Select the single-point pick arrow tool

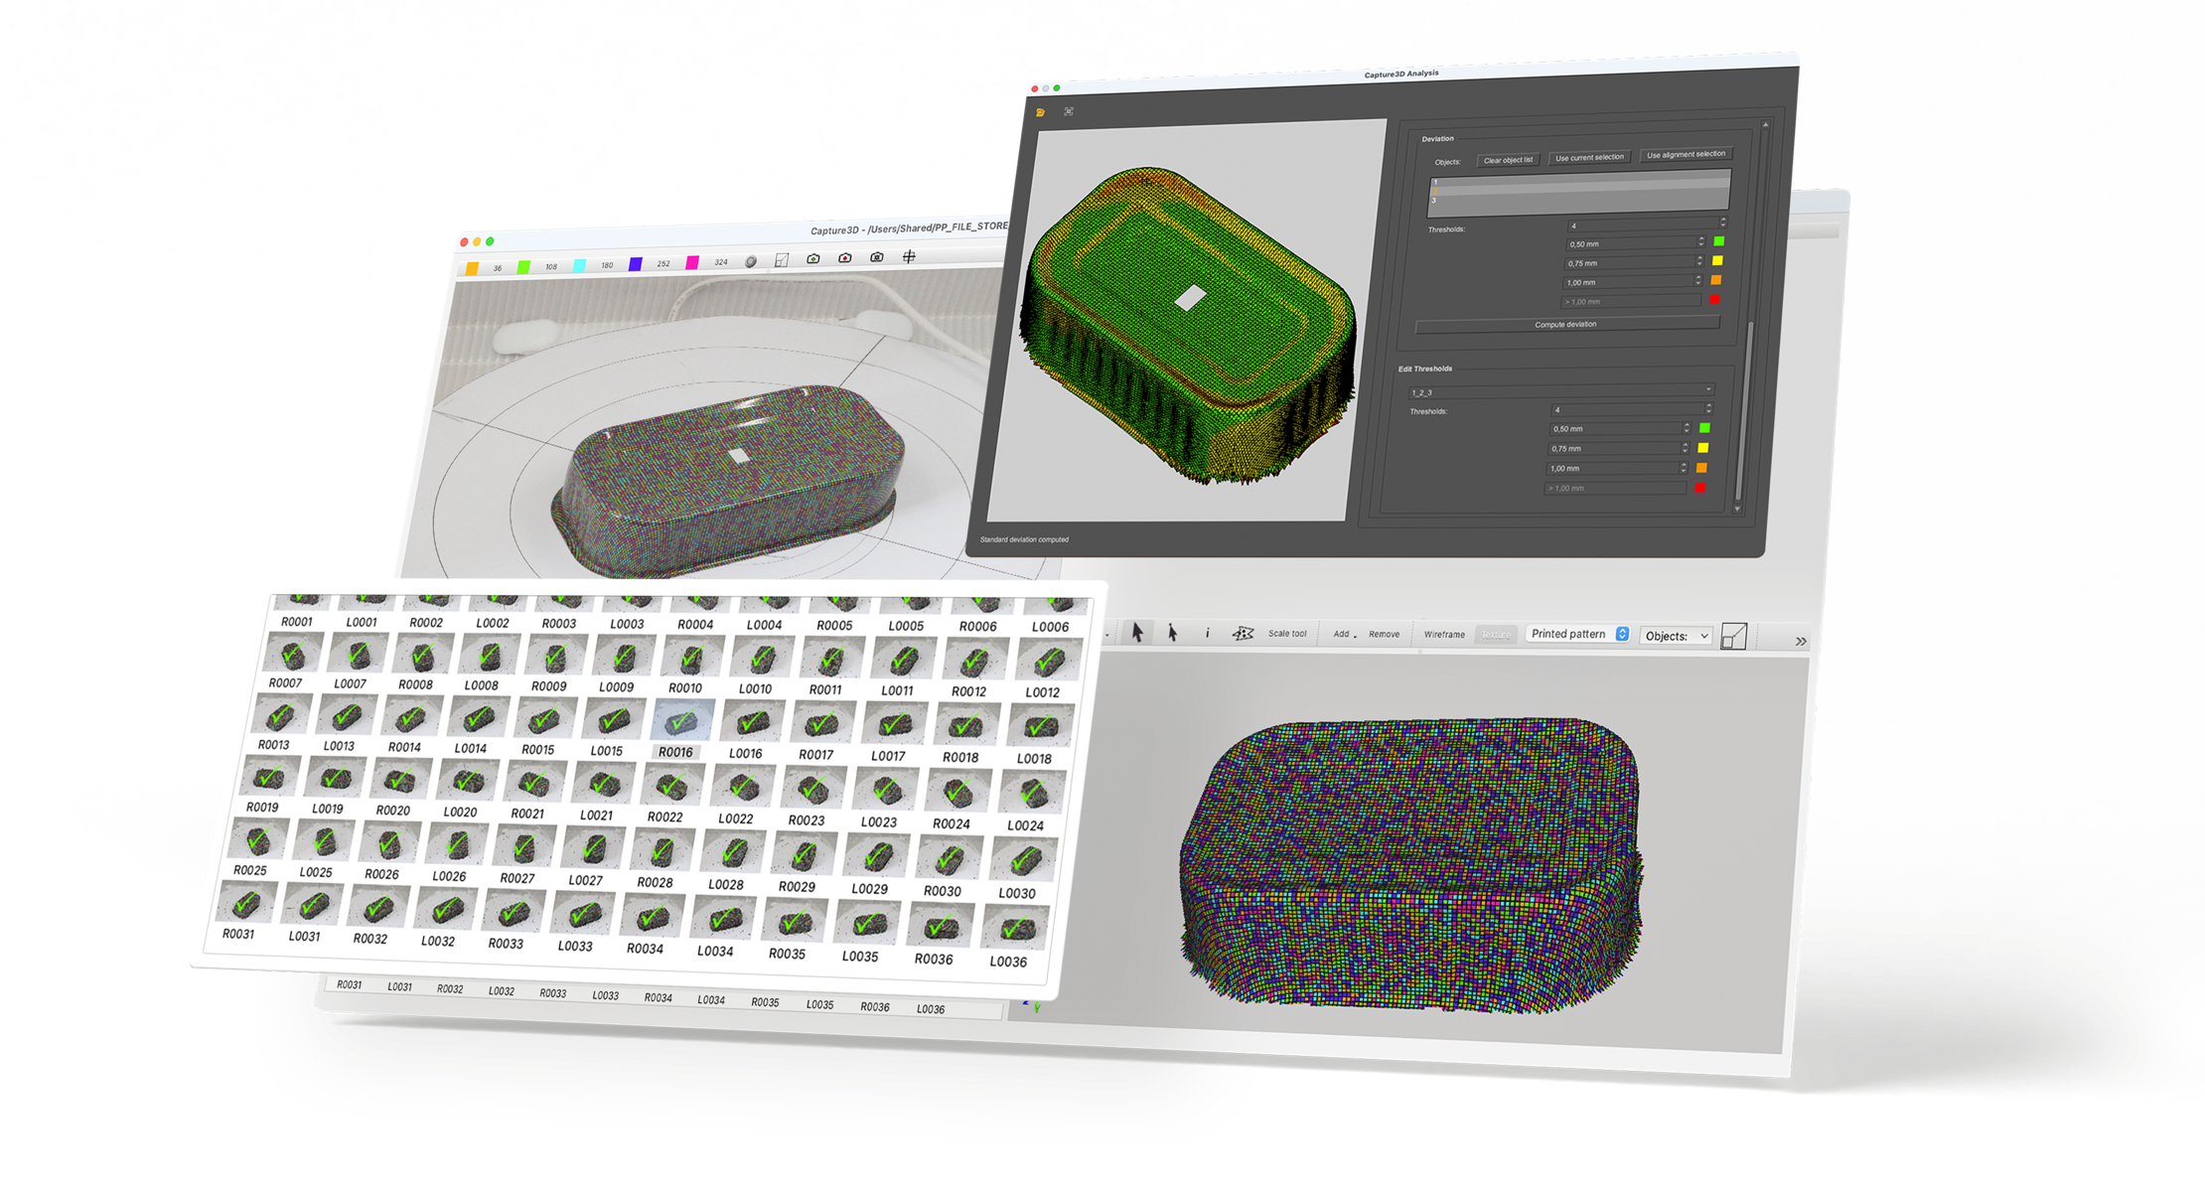(x=1172, y=634)
